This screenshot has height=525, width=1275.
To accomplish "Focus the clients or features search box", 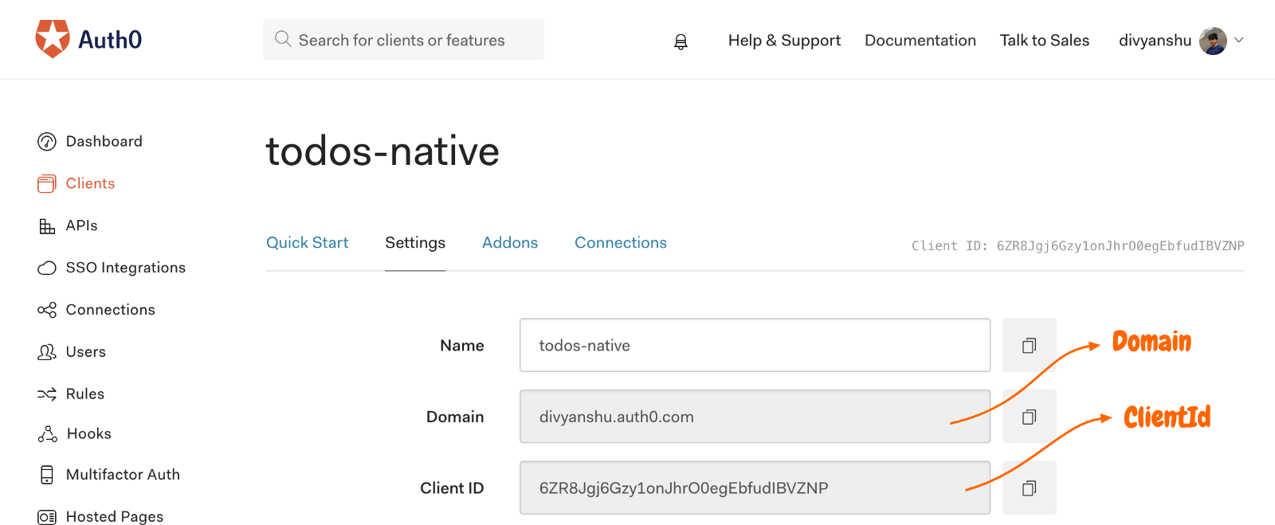I will [402, 40].
